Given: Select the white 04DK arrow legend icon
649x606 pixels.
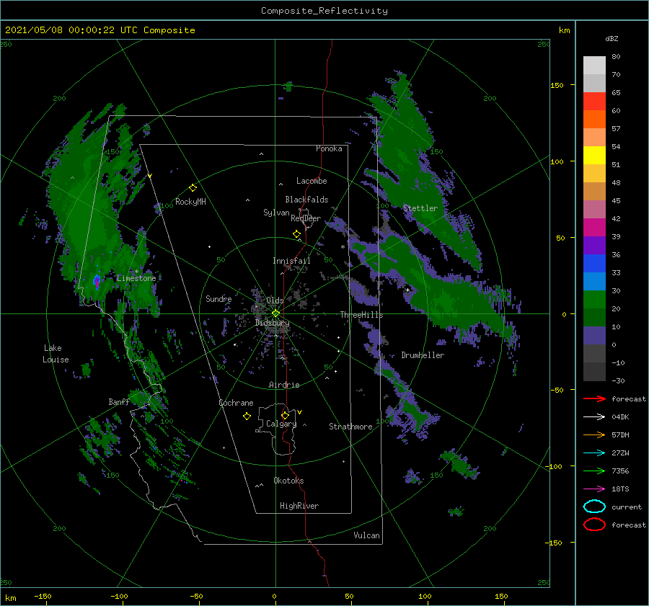Looking at the screenshot, I should 594,416.
